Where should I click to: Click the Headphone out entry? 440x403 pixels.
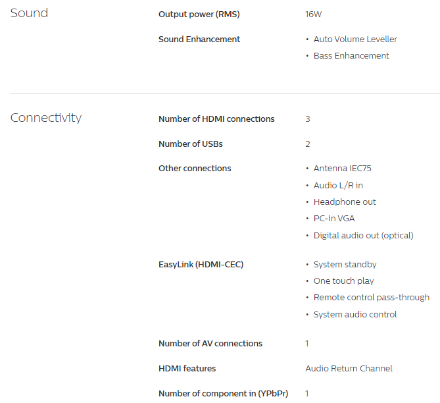pyautogui.click(x=345, y=202)
